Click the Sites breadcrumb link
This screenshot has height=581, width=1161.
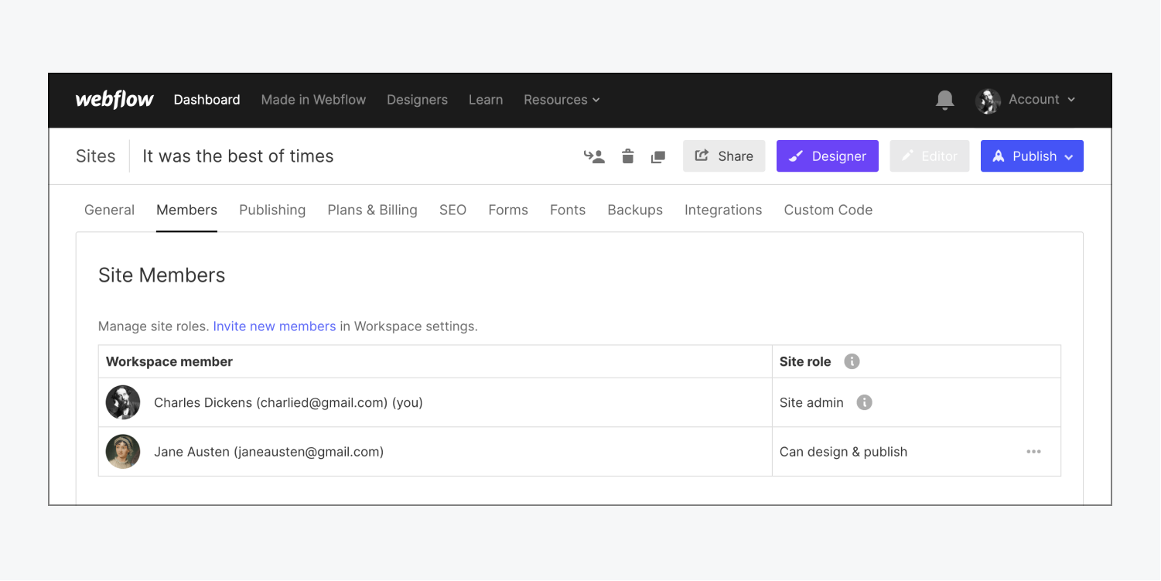[95, 156]
